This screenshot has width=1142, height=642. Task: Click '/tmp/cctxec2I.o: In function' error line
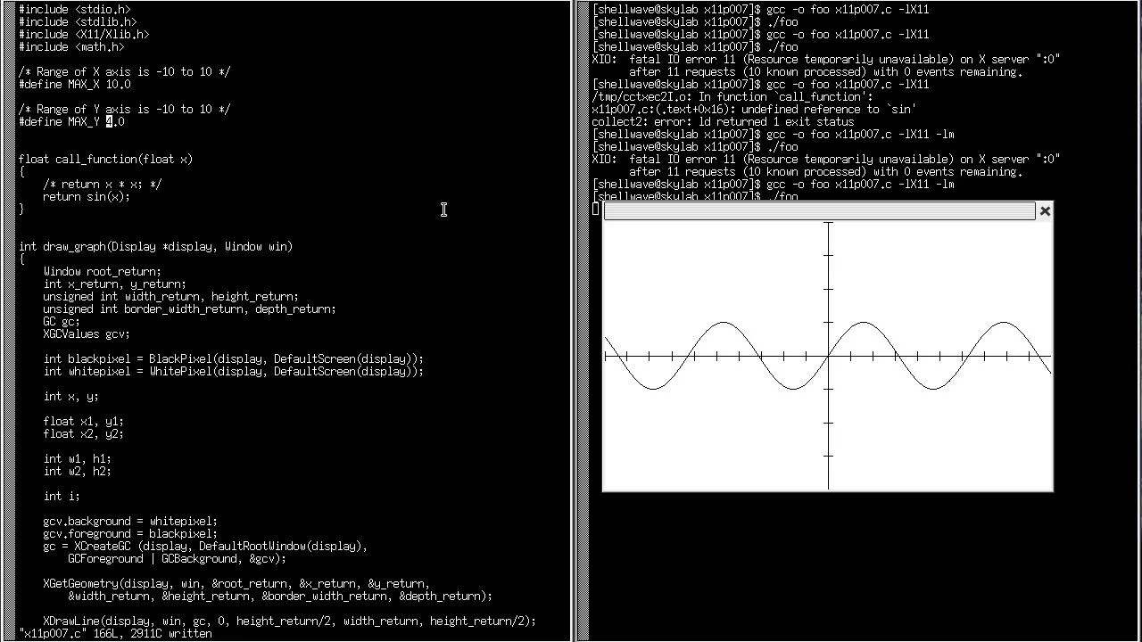(x=732, y=97)
